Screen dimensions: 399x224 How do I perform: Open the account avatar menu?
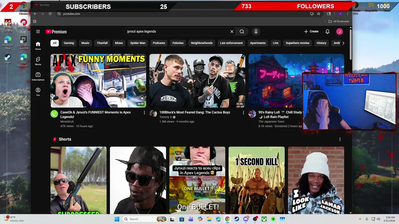[x=339, y=31]
